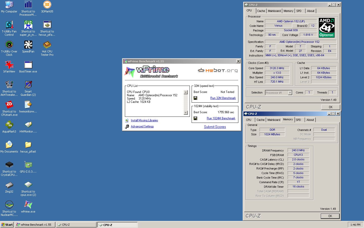This screenshot has width=364, height=228.
Task: Open the super_pi_m shortcut icon
Action: (x=28, y=25)
